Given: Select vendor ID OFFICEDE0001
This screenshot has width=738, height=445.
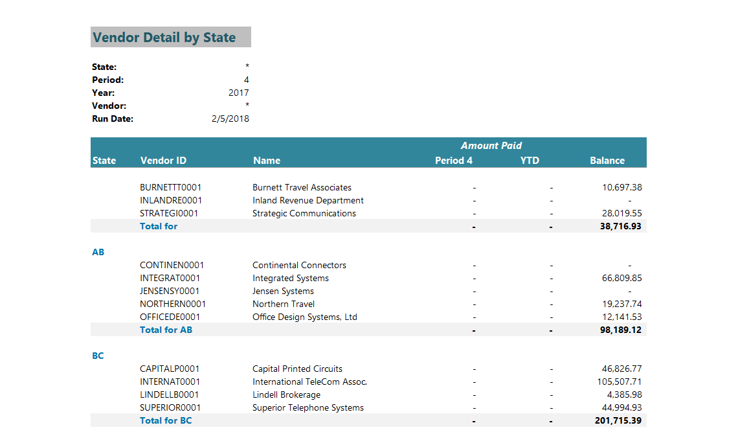Looking at the screenshot, I should [x=170, y=317].
